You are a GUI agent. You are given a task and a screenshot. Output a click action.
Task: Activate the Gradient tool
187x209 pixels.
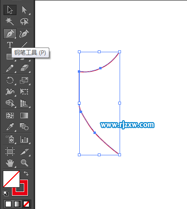(24, 115)
